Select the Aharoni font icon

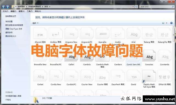pos(40,34)
